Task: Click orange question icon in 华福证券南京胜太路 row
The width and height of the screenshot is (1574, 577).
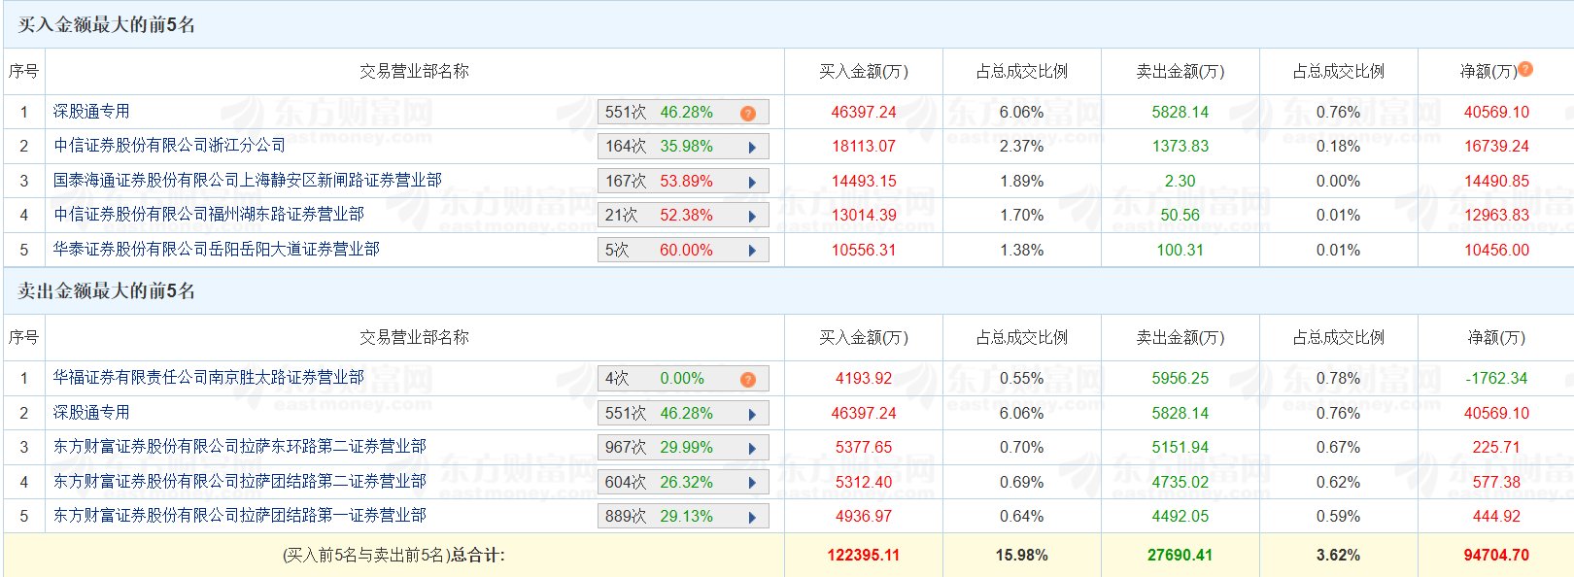Action: [747, 380]
